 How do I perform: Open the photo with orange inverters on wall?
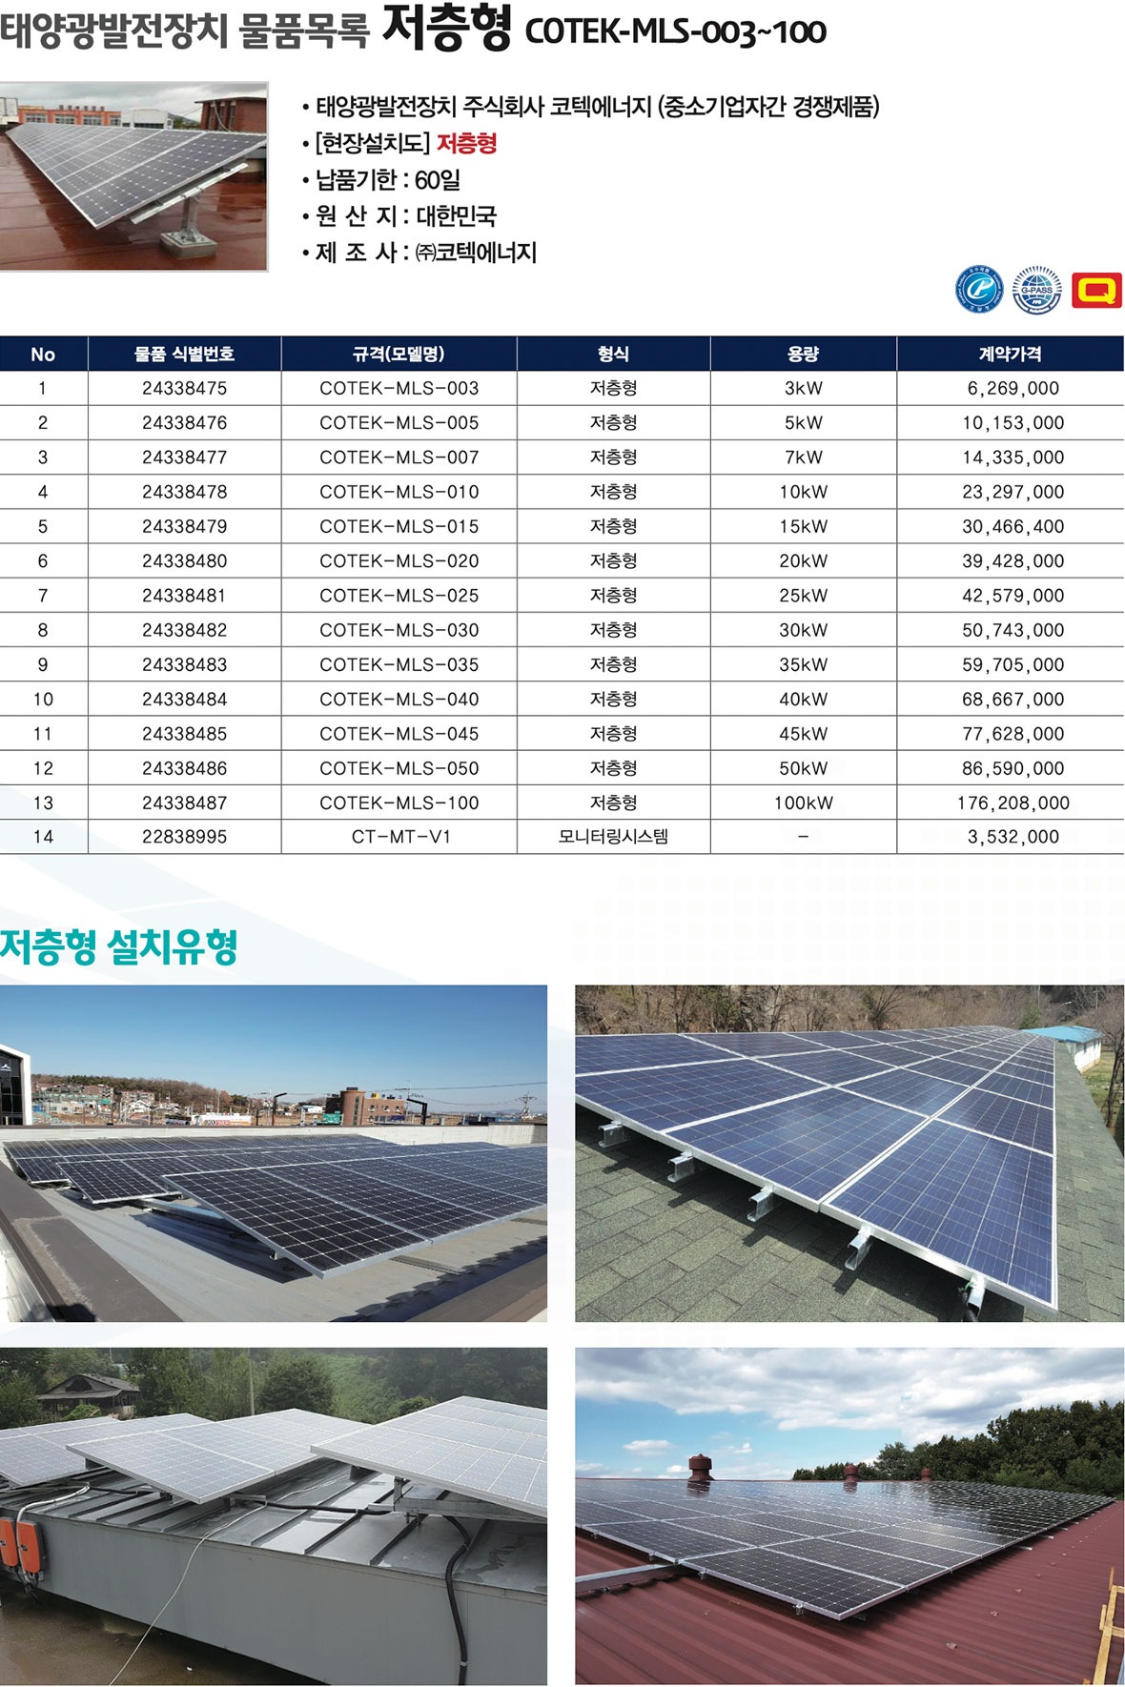[274, 1516]
